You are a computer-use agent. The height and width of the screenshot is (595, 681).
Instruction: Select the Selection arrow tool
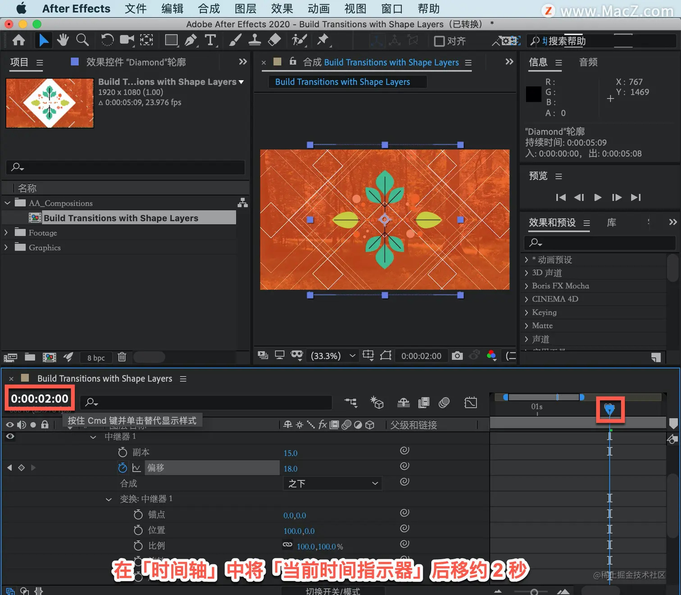pos(44,41)
